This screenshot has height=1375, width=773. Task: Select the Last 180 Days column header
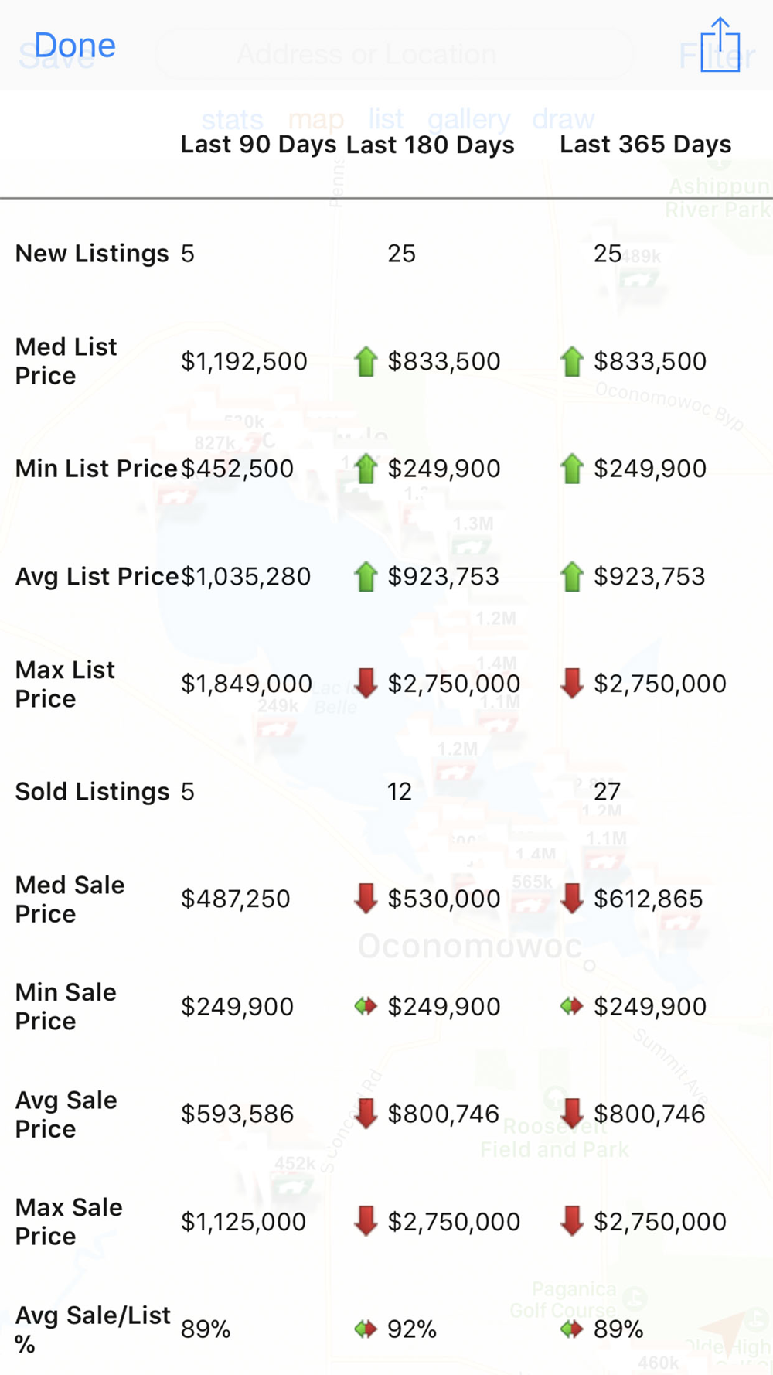[431, 145]
